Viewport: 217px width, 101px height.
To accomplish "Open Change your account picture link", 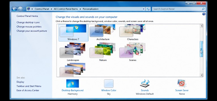I will (32, 31).
